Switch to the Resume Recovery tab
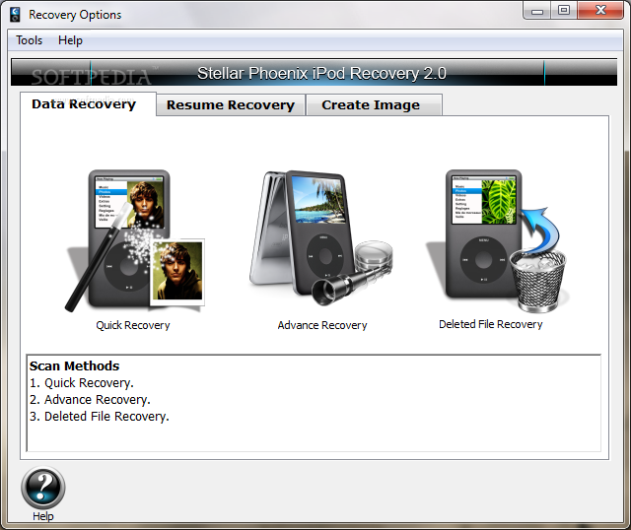The image size is (631, 530). [x=231, y=105]
